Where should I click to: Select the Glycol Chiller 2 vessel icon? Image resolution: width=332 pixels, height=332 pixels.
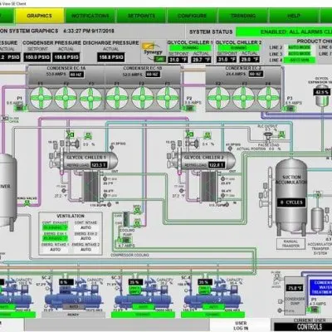point(204,161)
